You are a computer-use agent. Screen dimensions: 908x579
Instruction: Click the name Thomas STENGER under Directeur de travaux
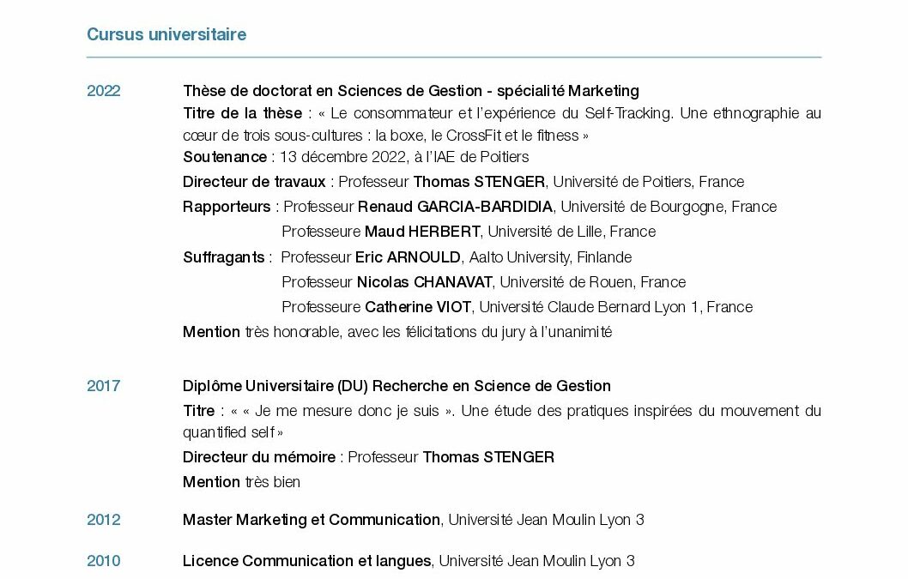point(479,182)
